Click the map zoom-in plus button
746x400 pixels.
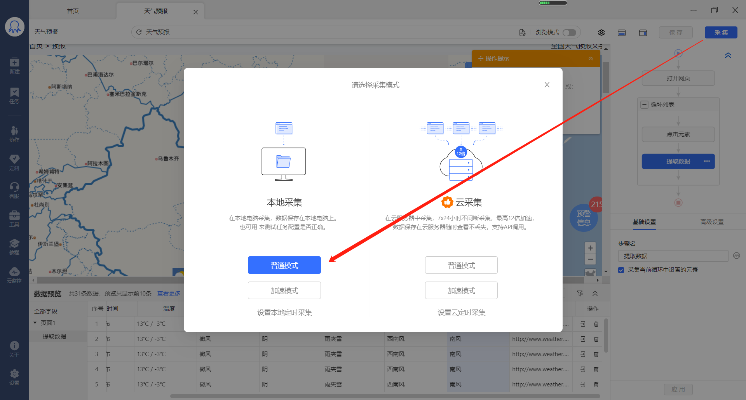tap(590, 248)
